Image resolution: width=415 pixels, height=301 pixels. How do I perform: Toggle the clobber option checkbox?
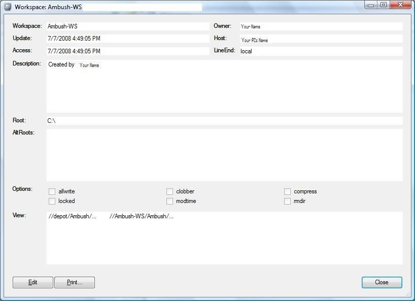(169, 191)
